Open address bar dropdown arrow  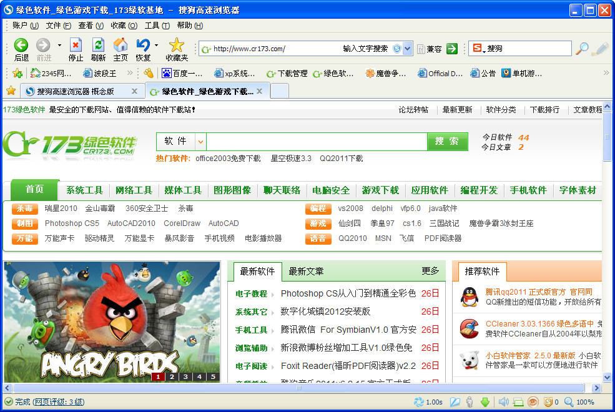tap(408, 49)
